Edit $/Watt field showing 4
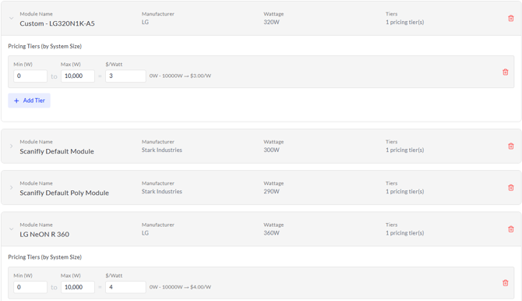This screenshot has height=301, width=522. [x=125, y=287]
